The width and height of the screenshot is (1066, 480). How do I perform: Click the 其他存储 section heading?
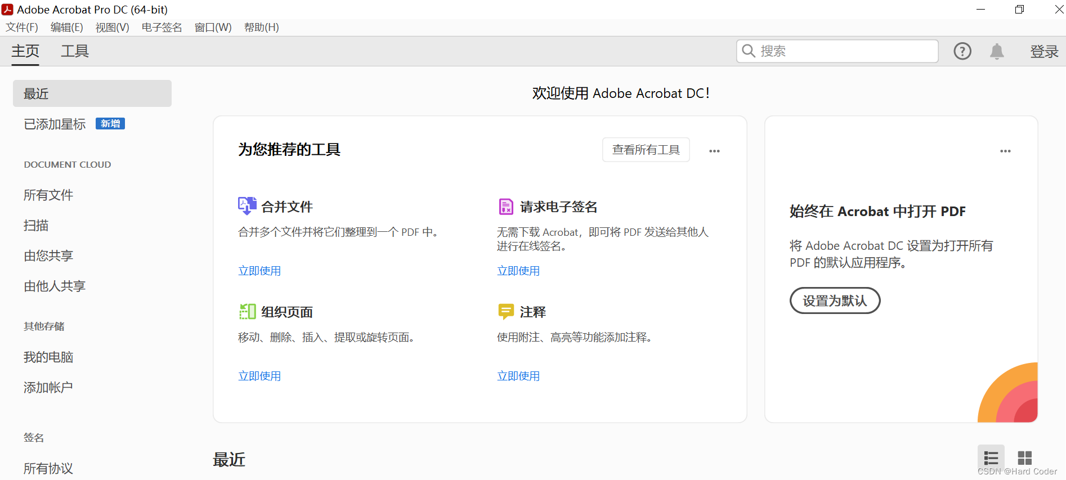click(x=44, y=326)
